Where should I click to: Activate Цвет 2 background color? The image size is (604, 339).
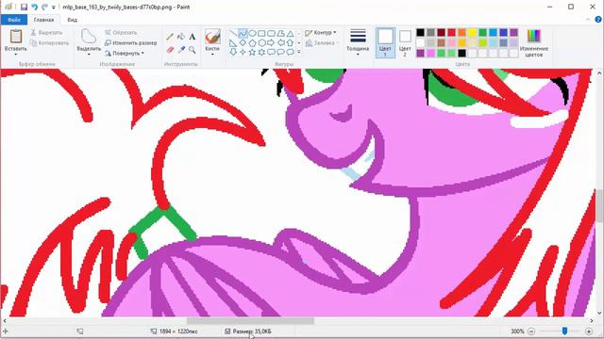(405, 42)
